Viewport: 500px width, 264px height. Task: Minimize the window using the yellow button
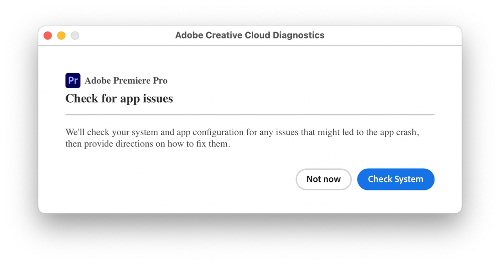click(x=61, y=36)
